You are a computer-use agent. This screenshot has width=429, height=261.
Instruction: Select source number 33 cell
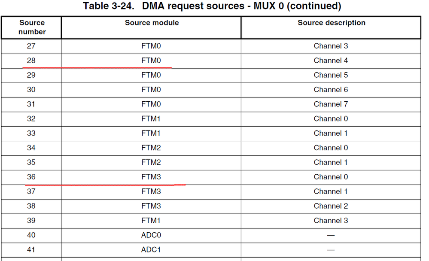click(31, 134)
